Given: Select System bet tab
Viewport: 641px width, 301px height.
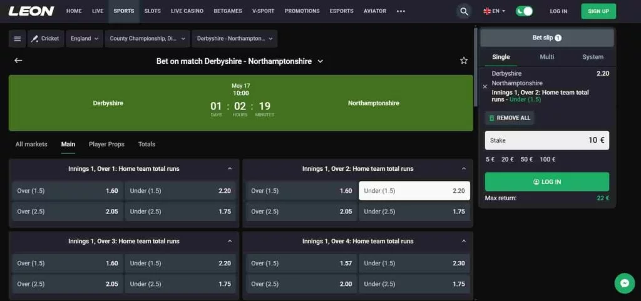Looking at the screenshot, I should [x=593, y=57].
